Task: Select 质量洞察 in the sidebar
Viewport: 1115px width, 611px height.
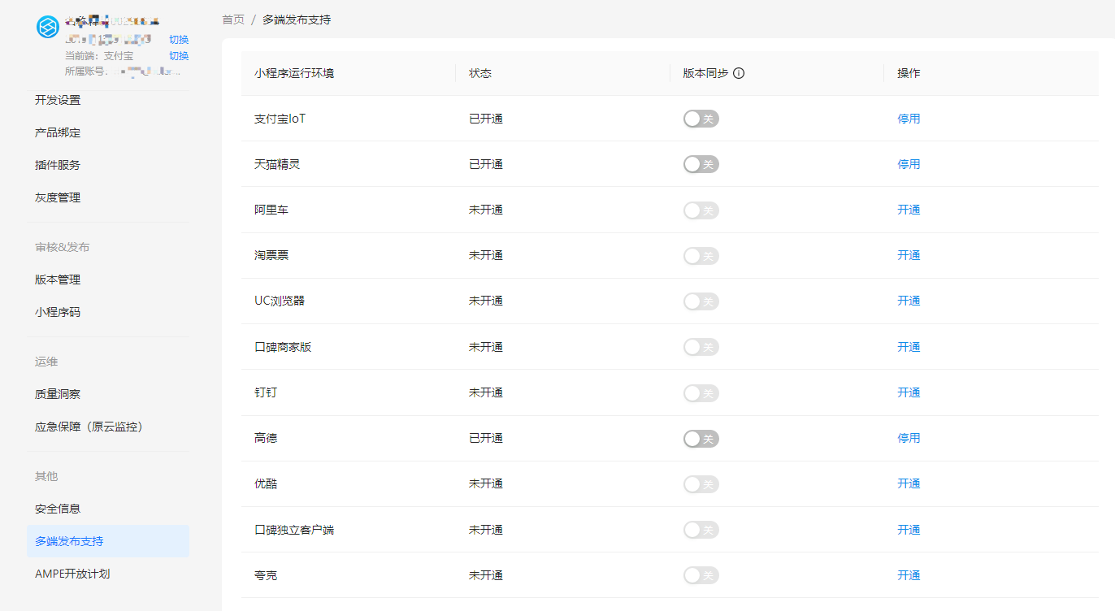Action: [x=58, y=394]
